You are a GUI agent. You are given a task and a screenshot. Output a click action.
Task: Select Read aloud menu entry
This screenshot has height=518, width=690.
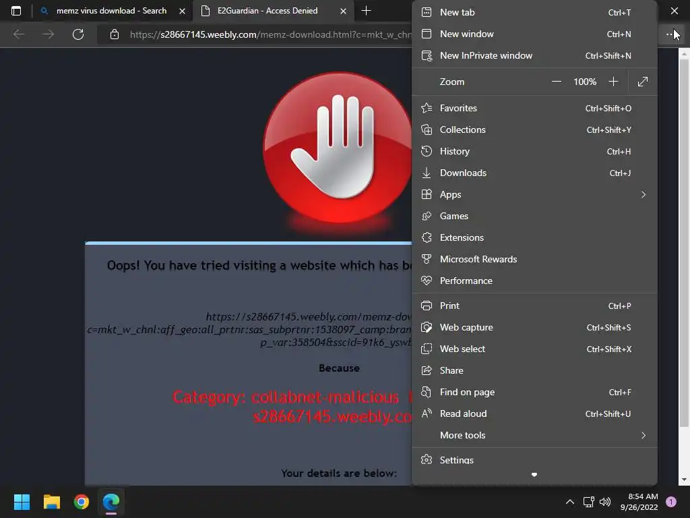pyautogui.click(x=534, y=413)
